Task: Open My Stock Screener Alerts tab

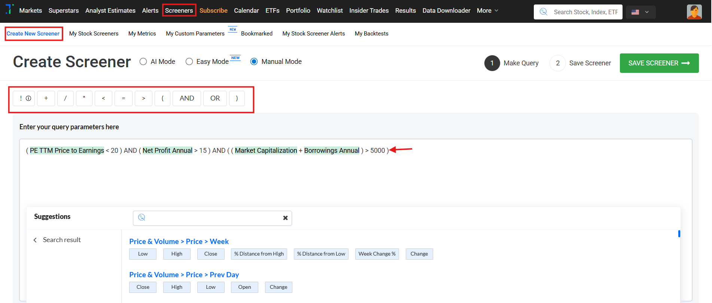Action: coord(314,34)
